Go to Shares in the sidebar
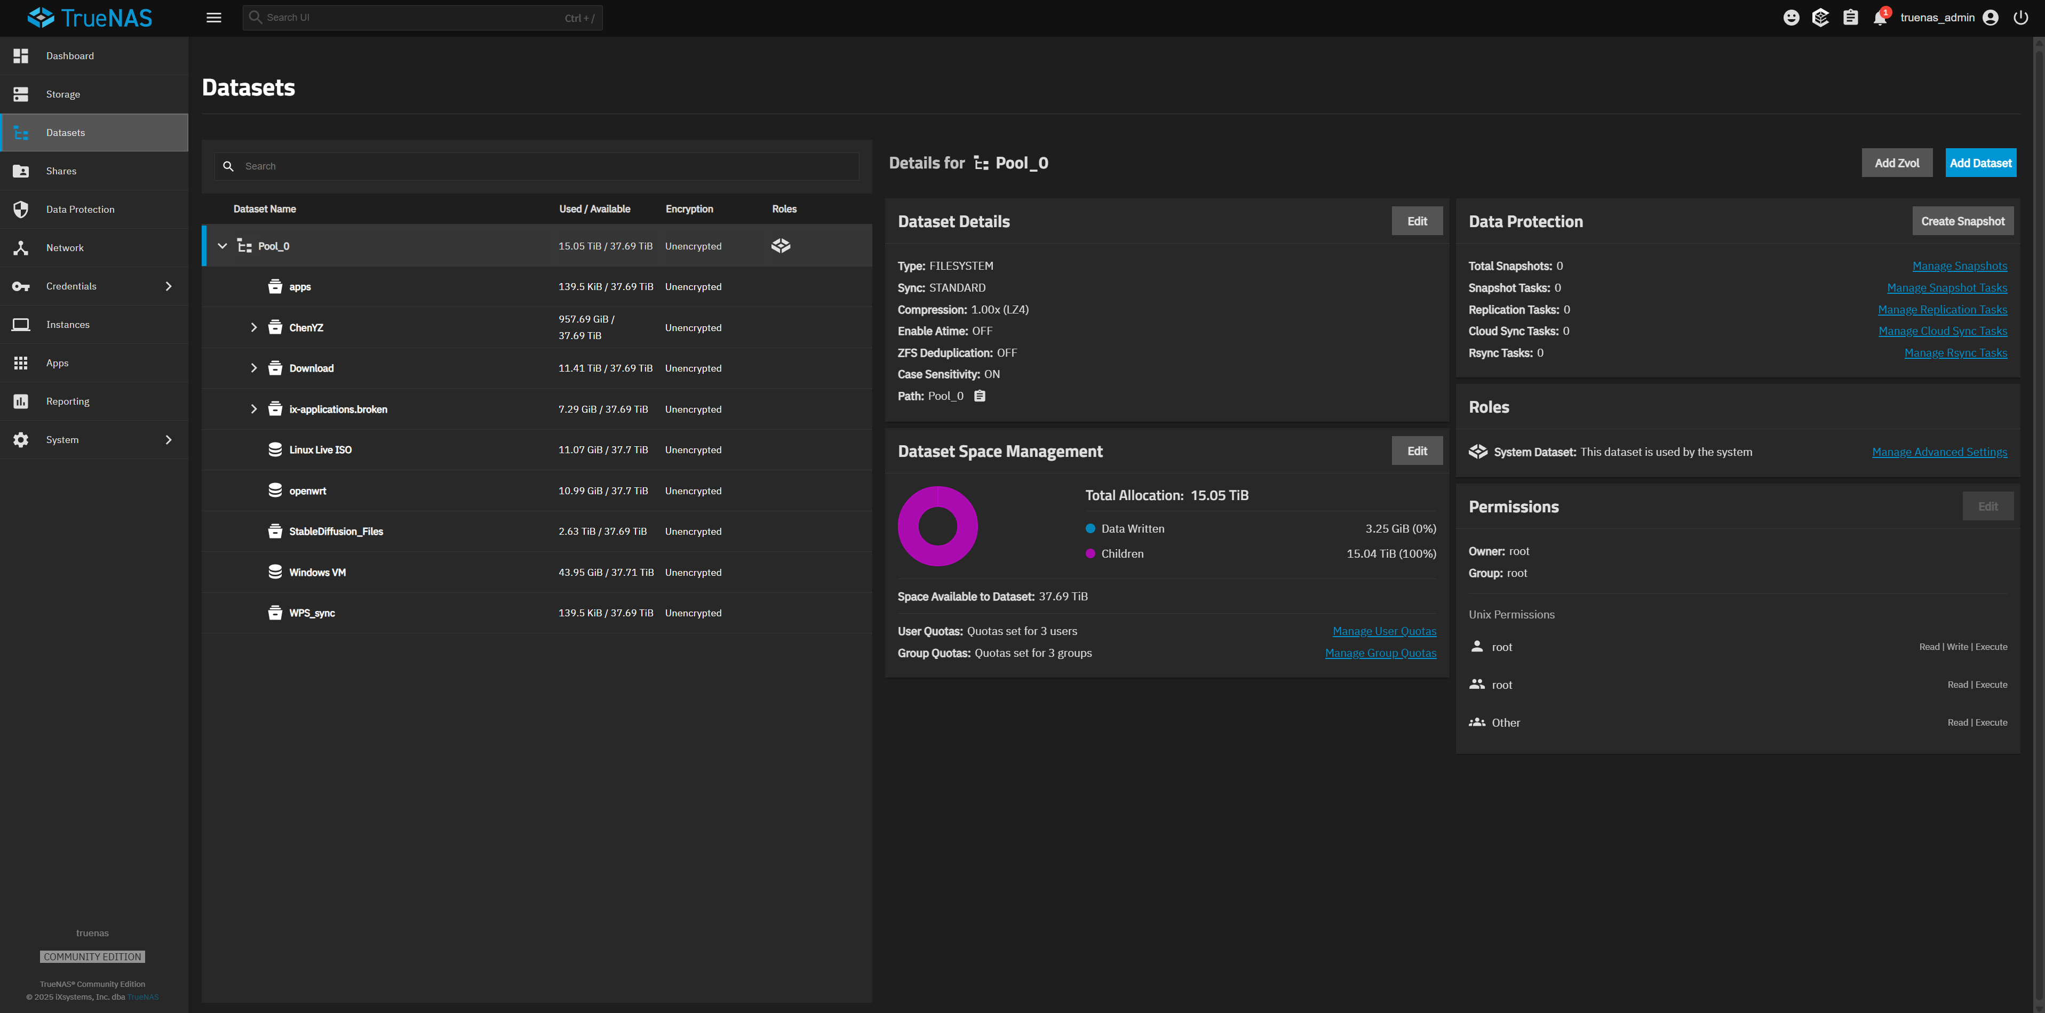Screen dimensions: 2045x1013 point(94,171)
